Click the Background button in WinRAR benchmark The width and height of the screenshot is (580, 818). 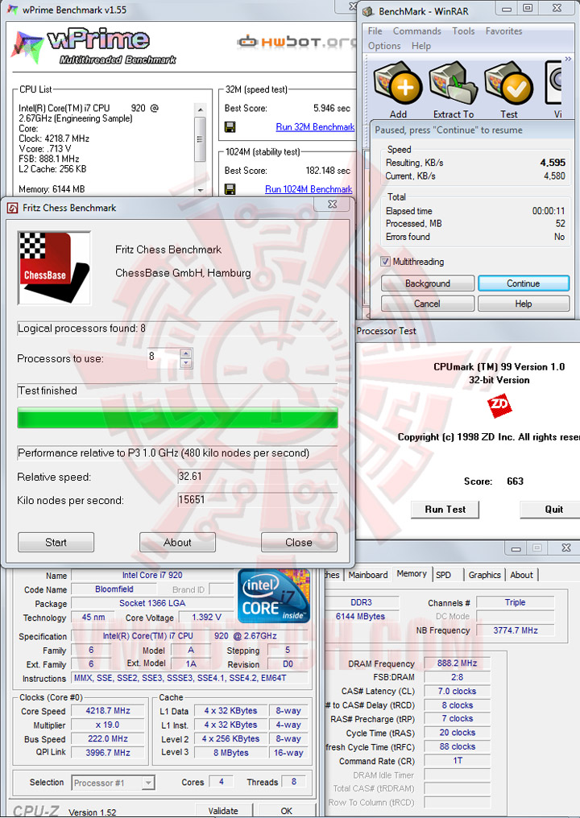(428, 283)
